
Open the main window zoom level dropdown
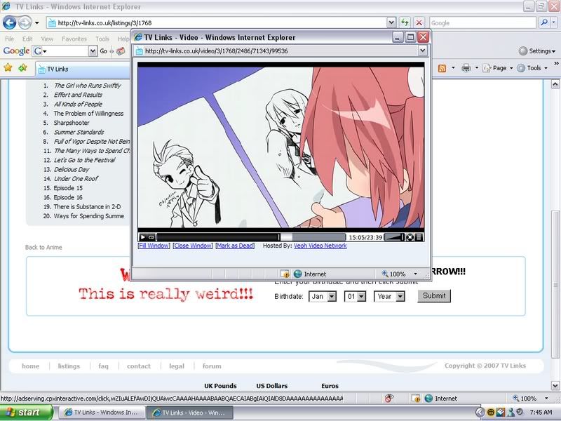coord(546,398)
